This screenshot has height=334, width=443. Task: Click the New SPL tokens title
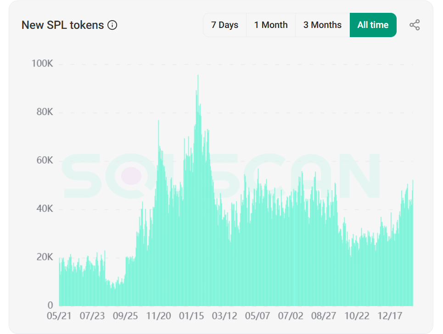click(x=63, y=25)
